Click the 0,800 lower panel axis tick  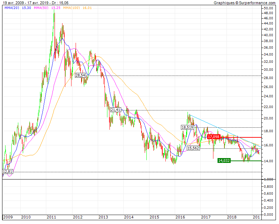click(268, 186)
